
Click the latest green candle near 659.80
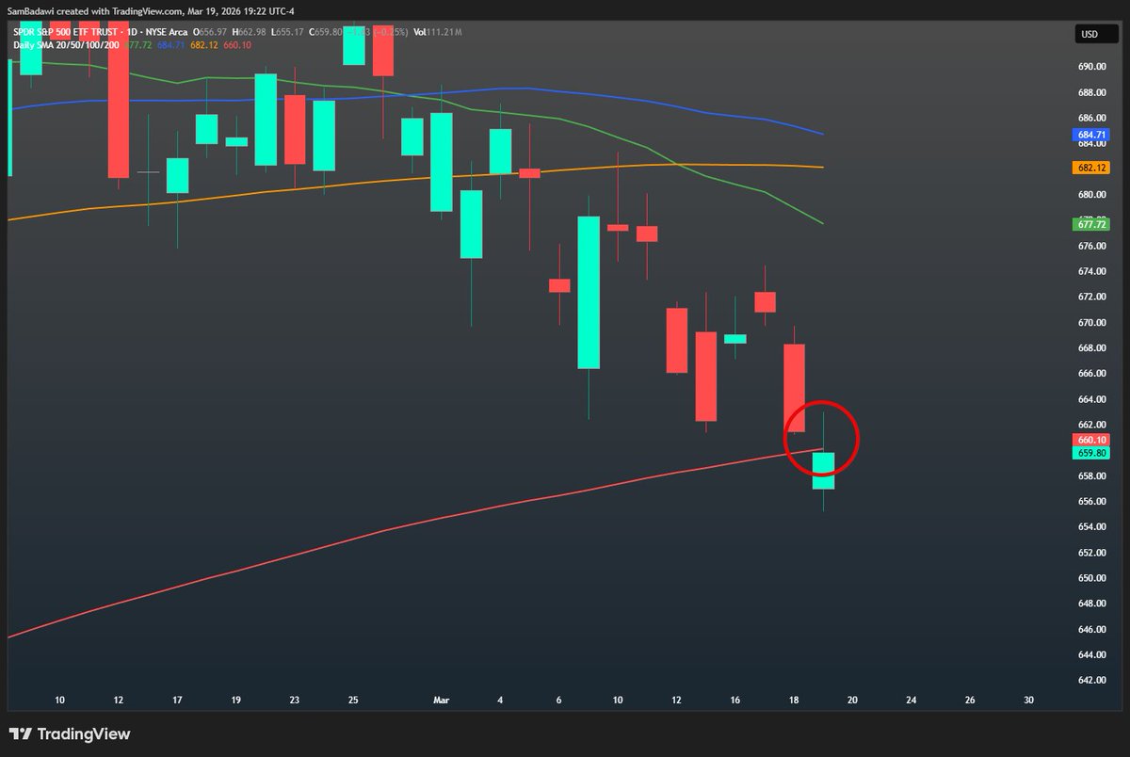pos(823,471)
